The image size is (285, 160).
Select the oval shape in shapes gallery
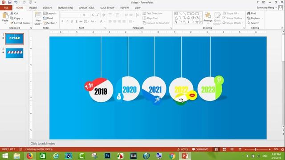(193, 14)
